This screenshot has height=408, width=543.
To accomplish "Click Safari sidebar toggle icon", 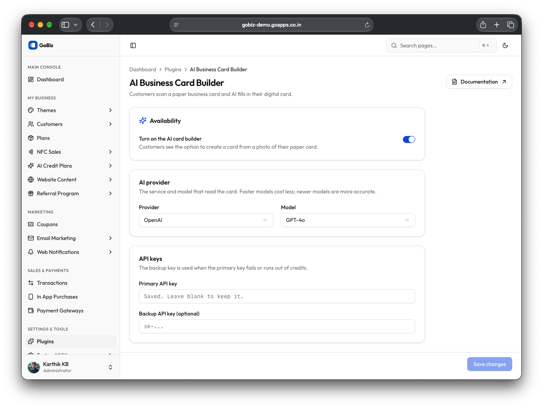I will tap(65, 25).
